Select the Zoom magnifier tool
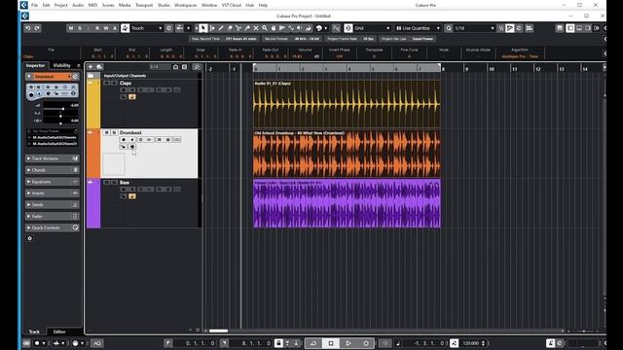Viewport: 623px width, 350px height. [x=265, y=28]
